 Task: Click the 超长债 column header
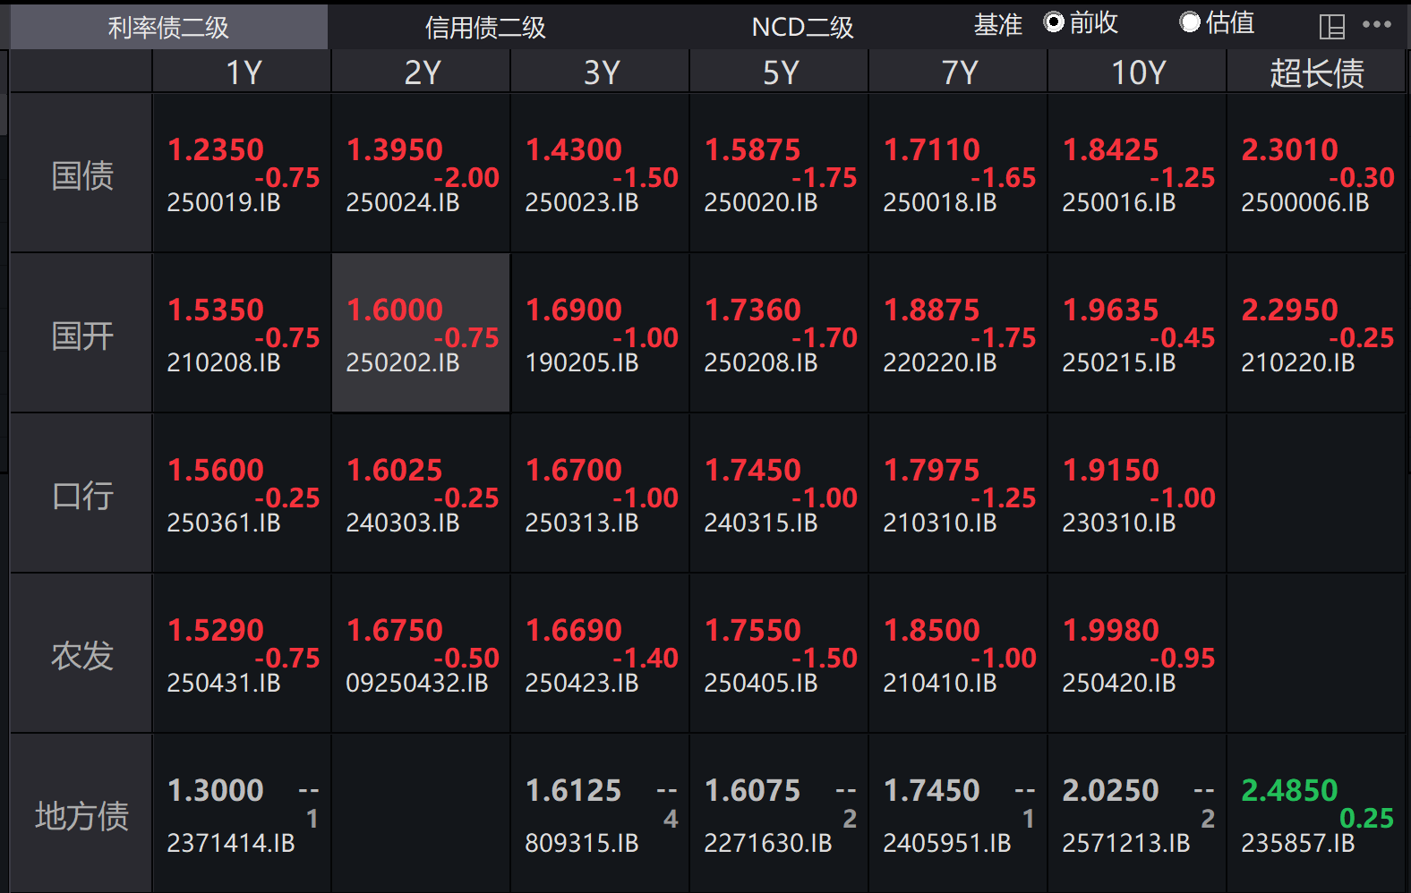1316,72
